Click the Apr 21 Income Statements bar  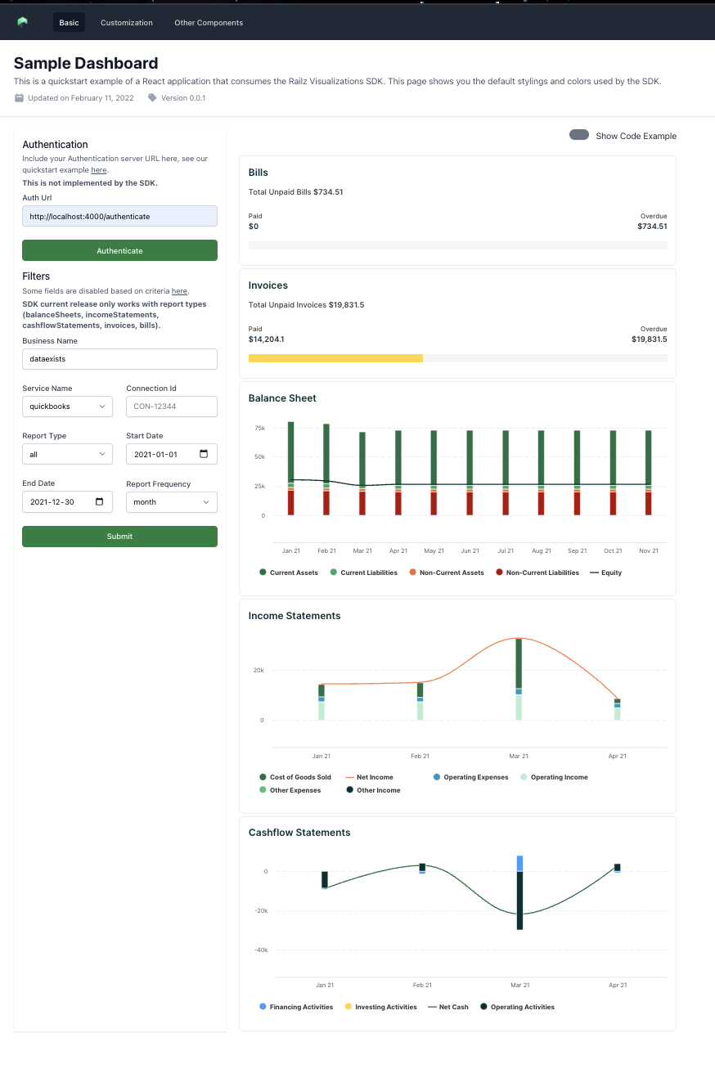(617, 709)
